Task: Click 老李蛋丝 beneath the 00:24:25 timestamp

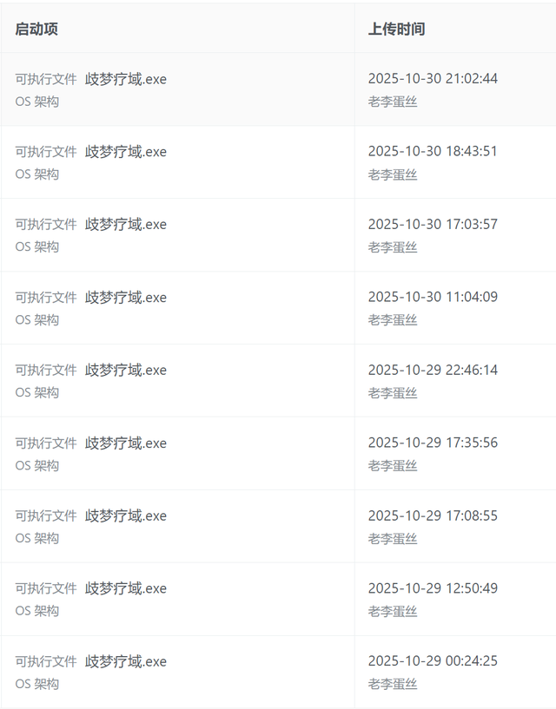Action: click(x=392, y=684)
